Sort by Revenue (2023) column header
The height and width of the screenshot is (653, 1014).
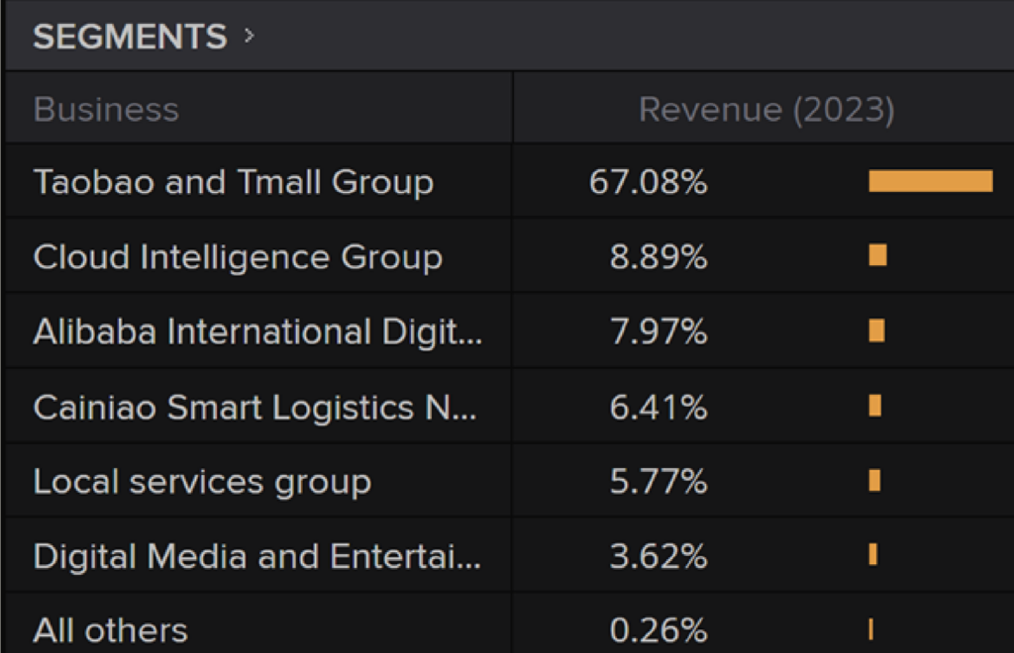pos(767,109)
